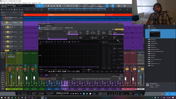Toggle autoscroll button in top toolbar

click(113, 6)
